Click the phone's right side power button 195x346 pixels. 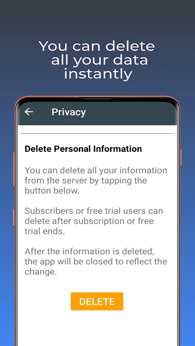(x=181, y=157)
